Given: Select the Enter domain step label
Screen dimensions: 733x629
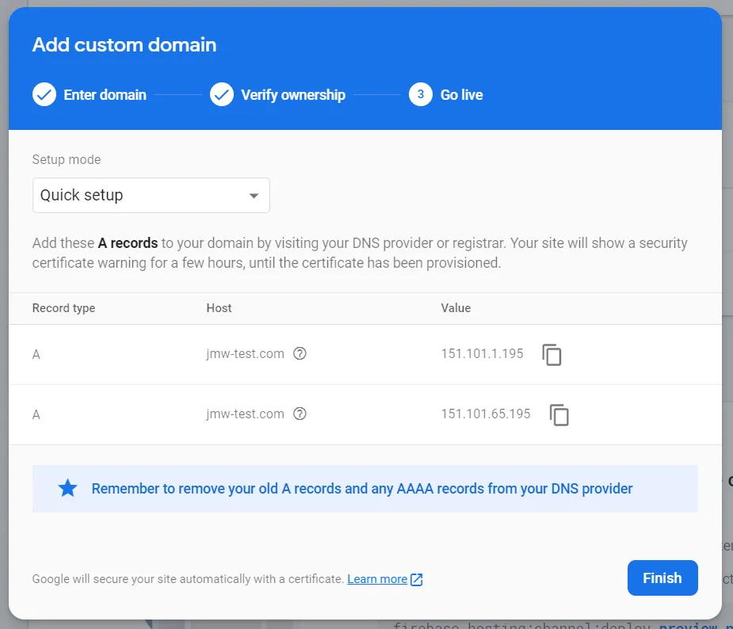Looking at the screenshot, I should [105, 94].
